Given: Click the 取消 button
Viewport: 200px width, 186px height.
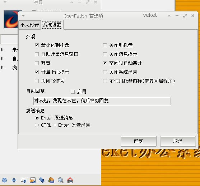Looking at the screenshot, I should (178, 141).
